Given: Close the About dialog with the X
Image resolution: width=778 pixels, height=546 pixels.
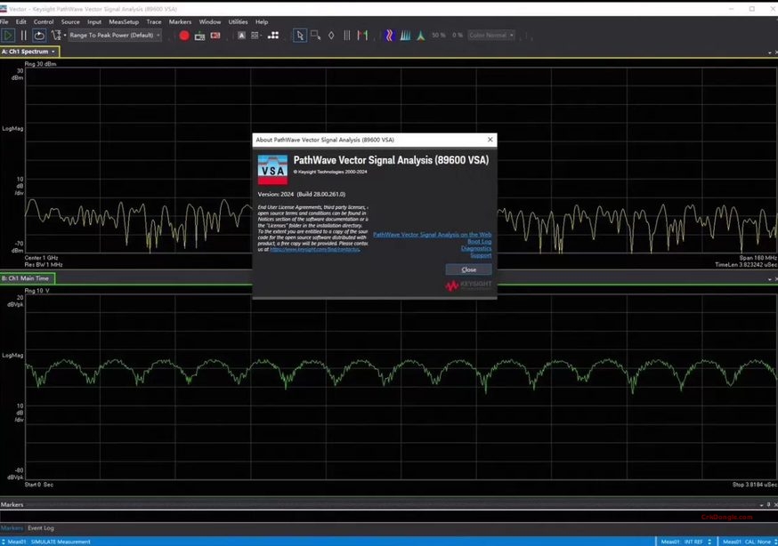Looking at the screenshot, I should pos(490,140).
